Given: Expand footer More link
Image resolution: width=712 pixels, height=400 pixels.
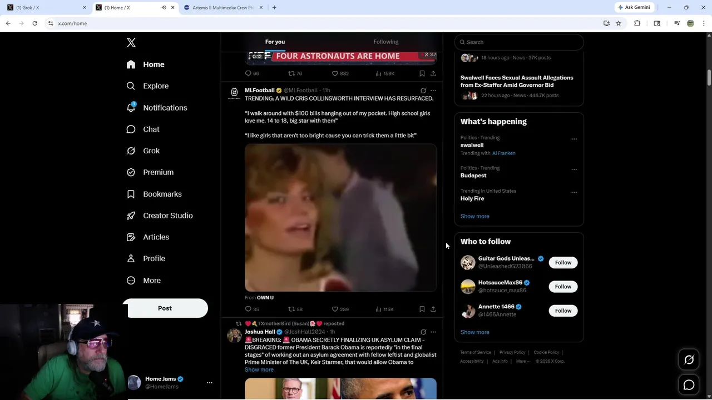Looking at the screenshot, I should coord(523,361).
